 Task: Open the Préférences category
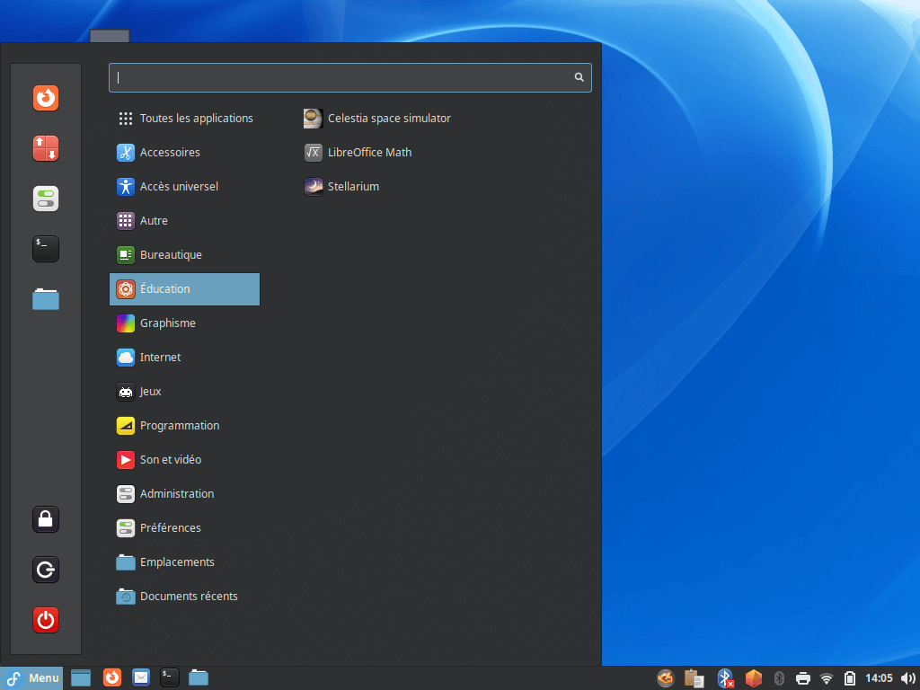click(x=185, y=528)
